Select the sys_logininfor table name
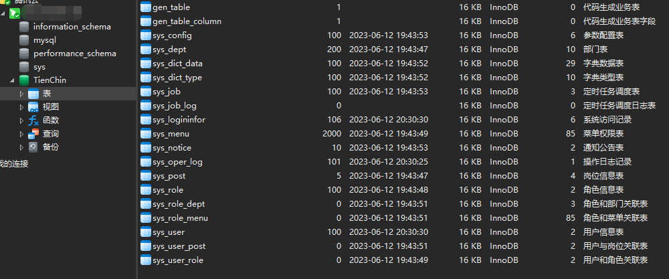 [179, 120]
